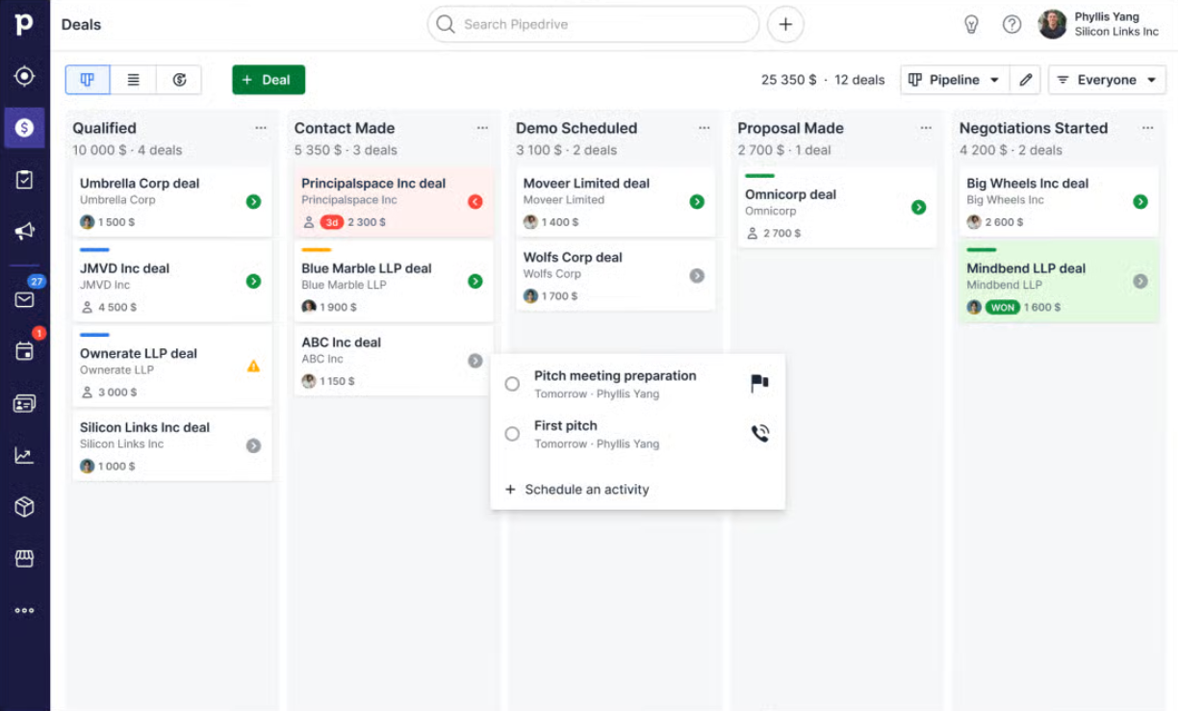The height and width of the screenshot is (711, 1178).
Task: Open the Everyone filter dropdown
Action: coord(1107,80)
